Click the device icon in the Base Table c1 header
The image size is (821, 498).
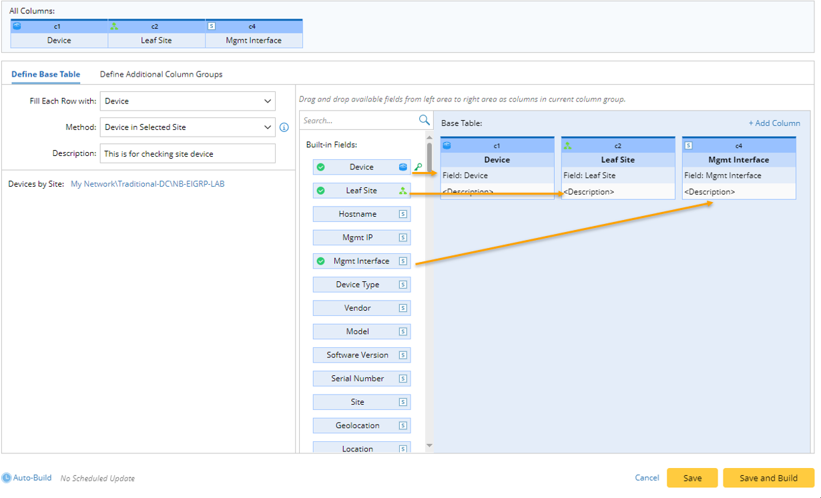pos(447,145)
